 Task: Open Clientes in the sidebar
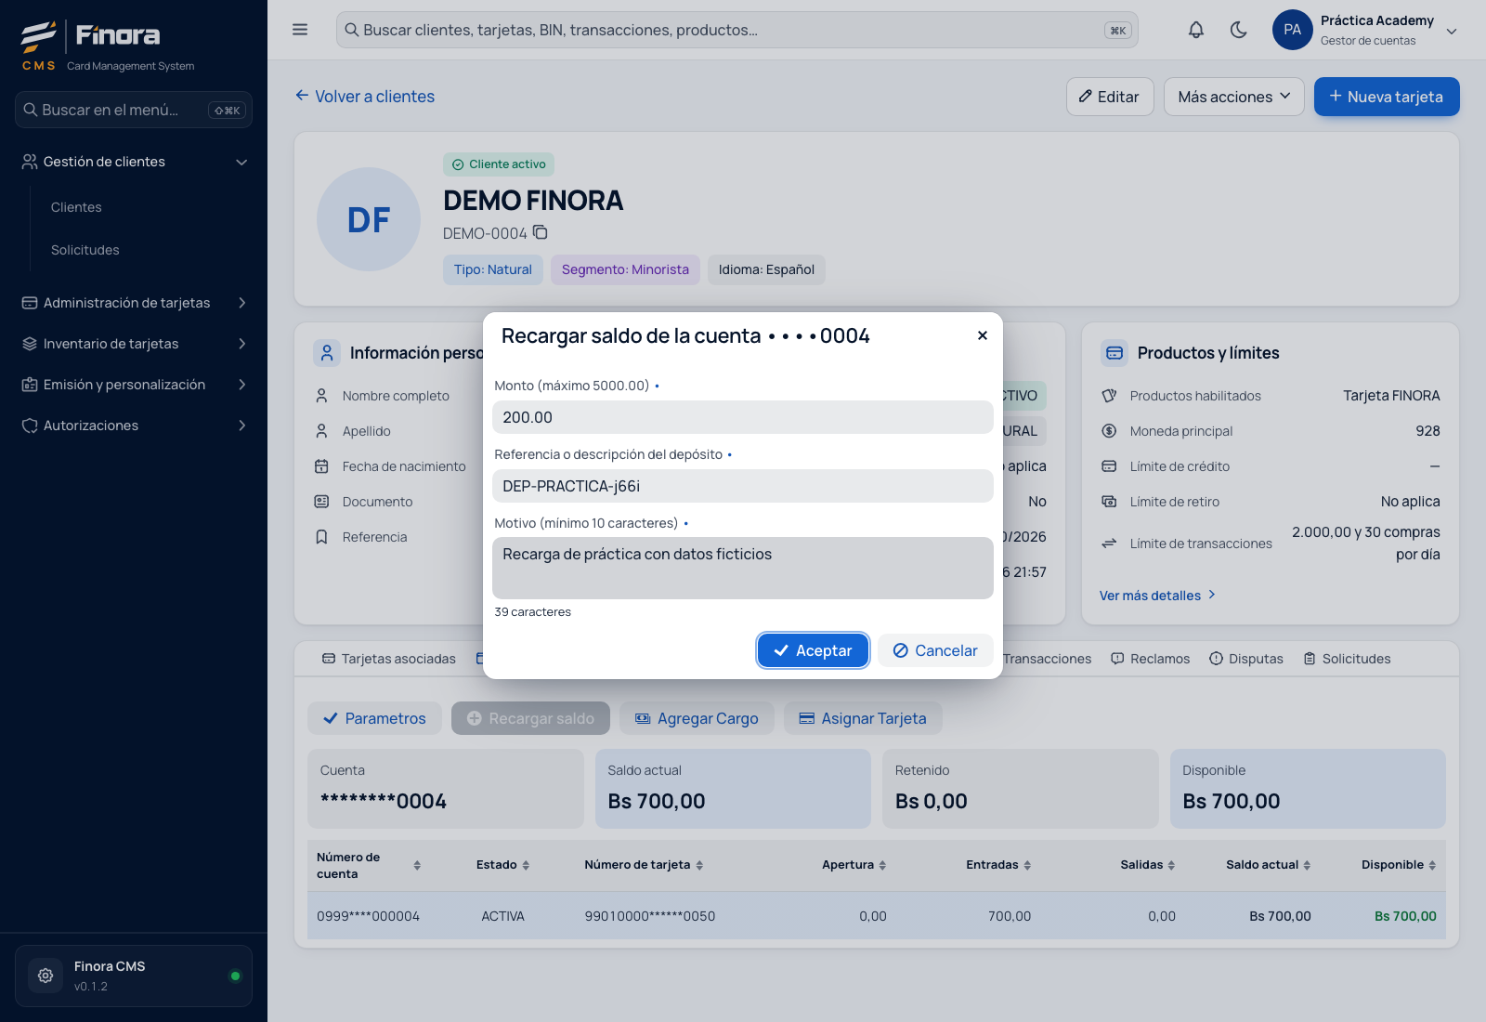(76, 207)
